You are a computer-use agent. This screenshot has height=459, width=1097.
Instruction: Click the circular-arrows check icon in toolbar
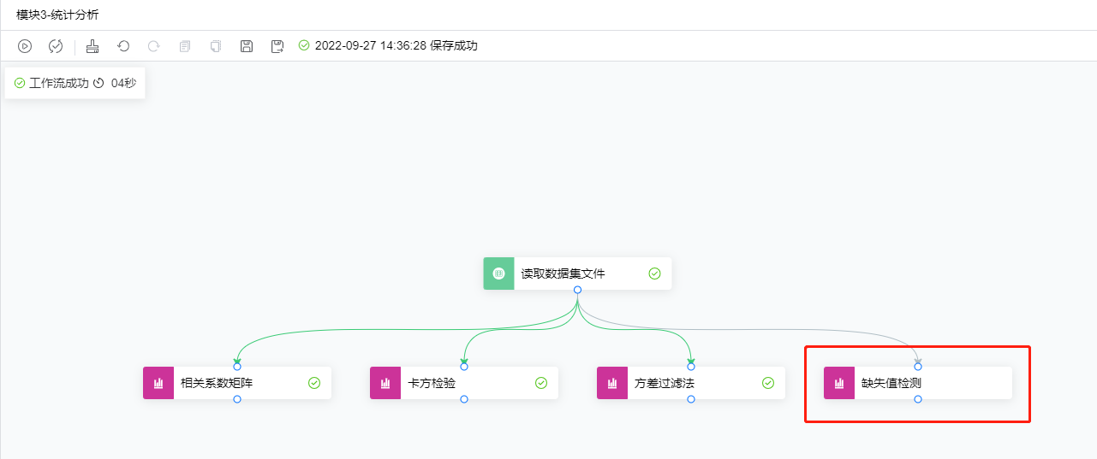(x=56, y=46)
